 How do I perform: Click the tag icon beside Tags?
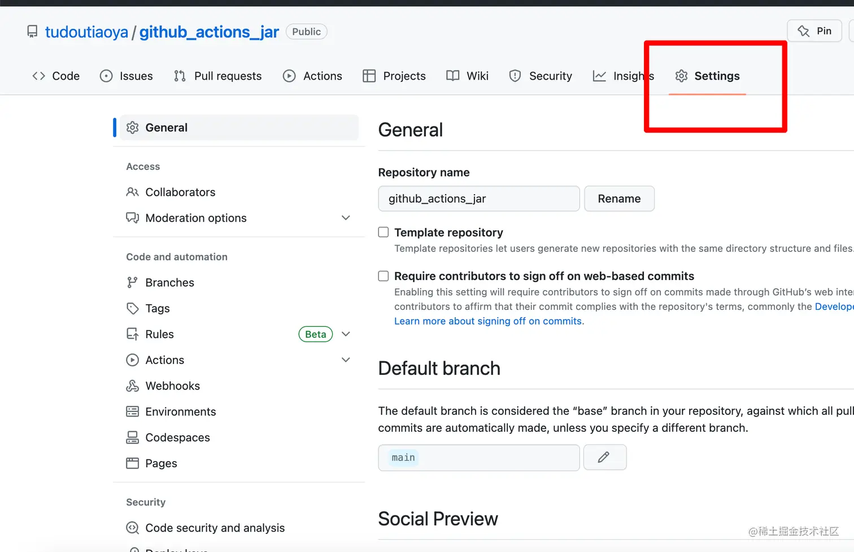tap(133, 308)
